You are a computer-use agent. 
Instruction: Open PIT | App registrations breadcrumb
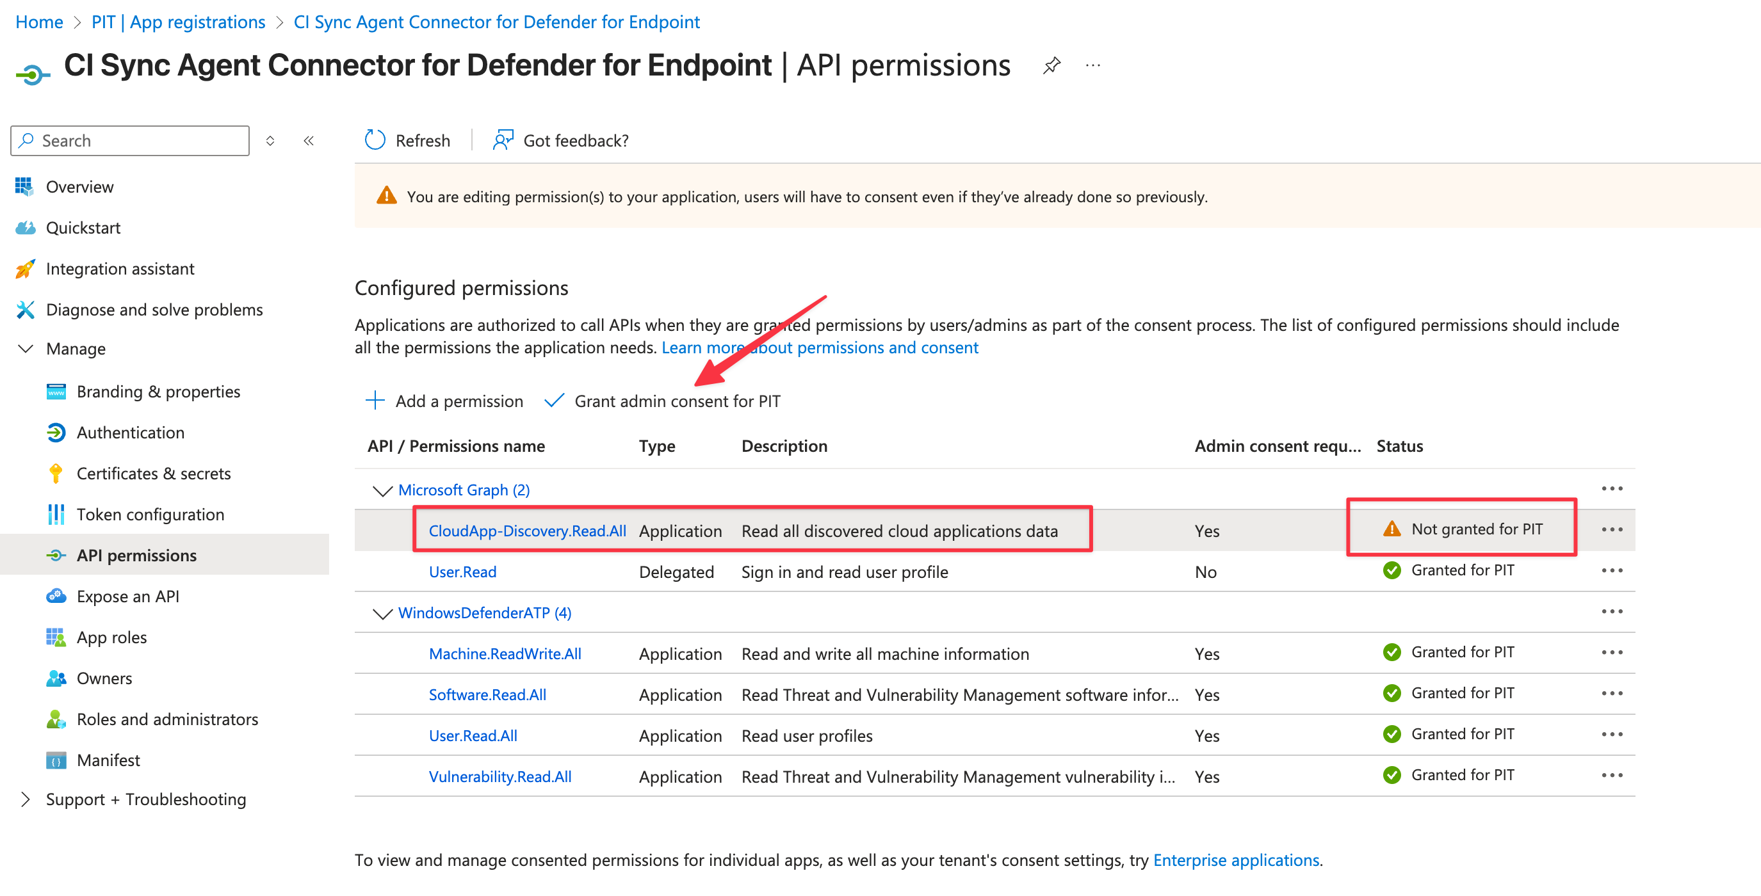pos(179,22)
